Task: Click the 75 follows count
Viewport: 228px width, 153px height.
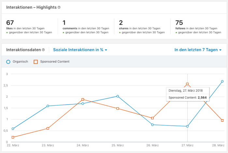Action: tap(179, 23)
